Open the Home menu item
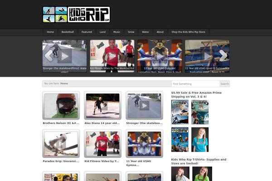The height and width of the screenshot is (181, 272). tap(50, 32)
